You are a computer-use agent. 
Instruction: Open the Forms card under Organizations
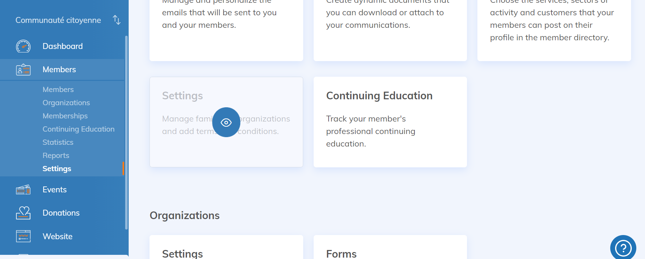[x=390, y=250]
